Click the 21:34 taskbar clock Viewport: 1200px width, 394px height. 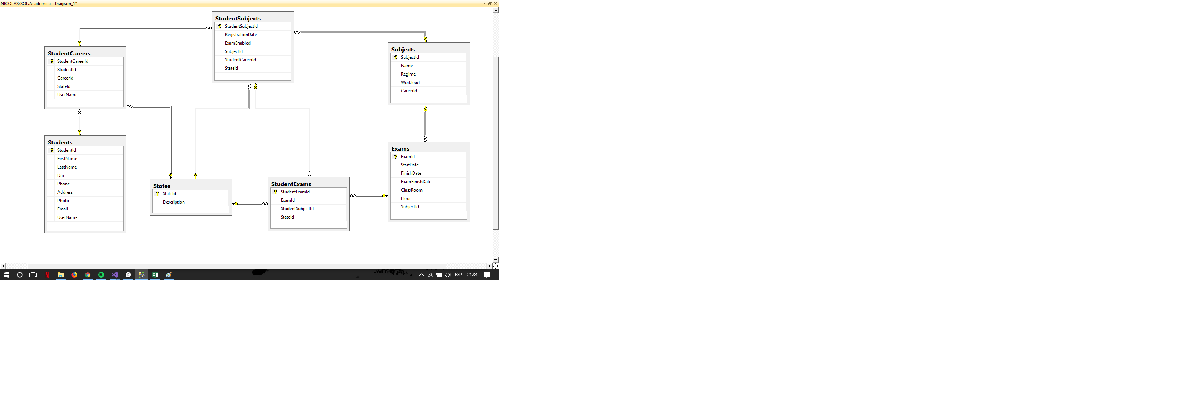pos(472,275)
